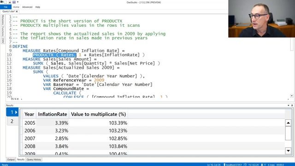Viewport: 295px width, 166px height.
Task: Click the new document quick-access icon
Action: coord(6,2)
